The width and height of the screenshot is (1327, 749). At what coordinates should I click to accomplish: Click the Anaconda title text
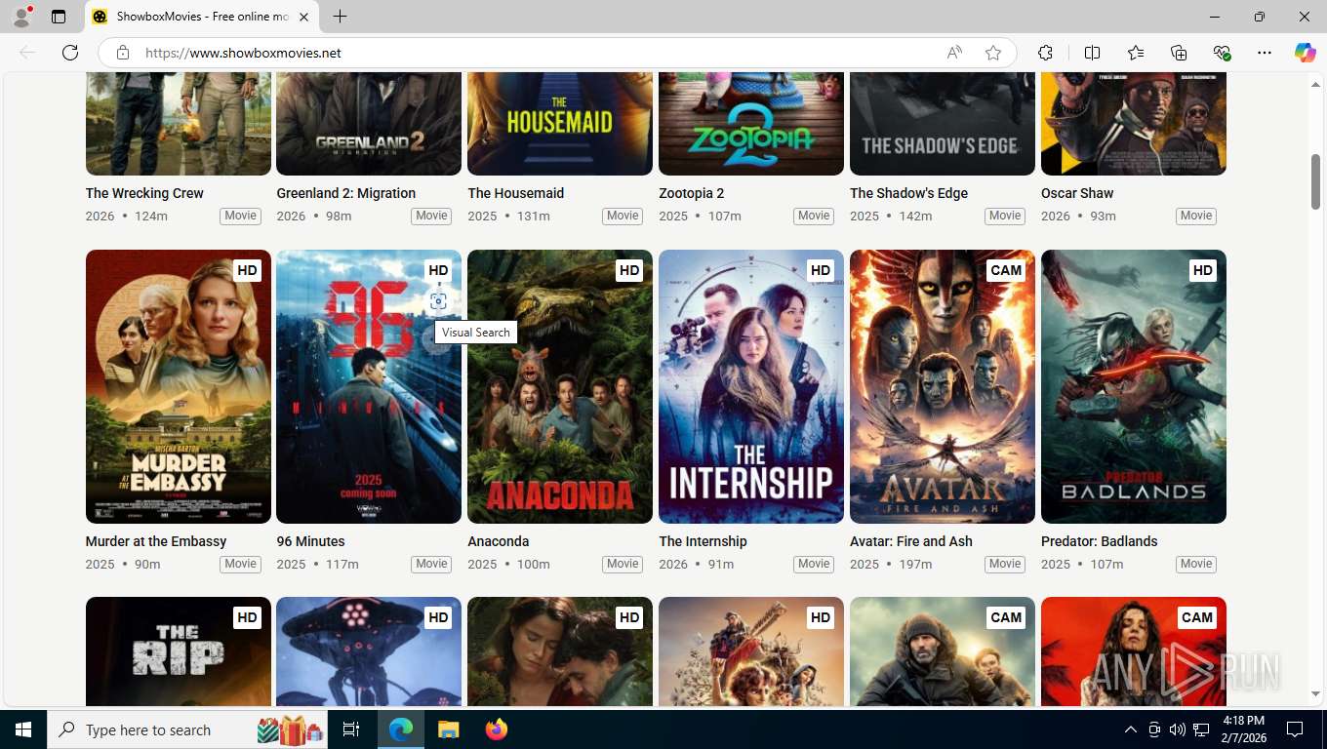(498, 541)
